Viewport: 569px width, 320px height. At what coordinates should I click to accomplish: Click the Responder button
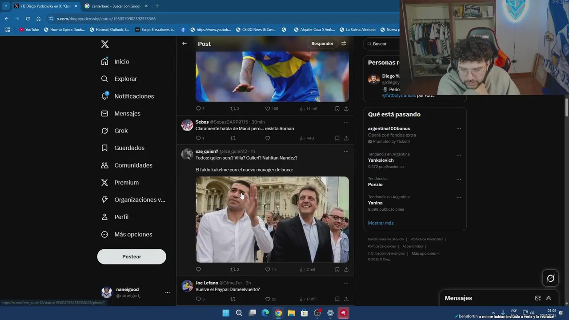tap(322, 44)
